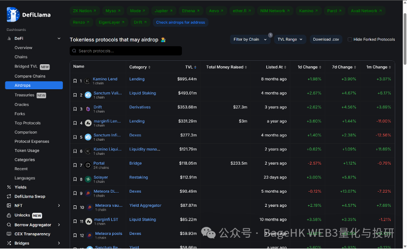Sort table by 1m Change column
407x249 pixels.
[x=379, y=67]
